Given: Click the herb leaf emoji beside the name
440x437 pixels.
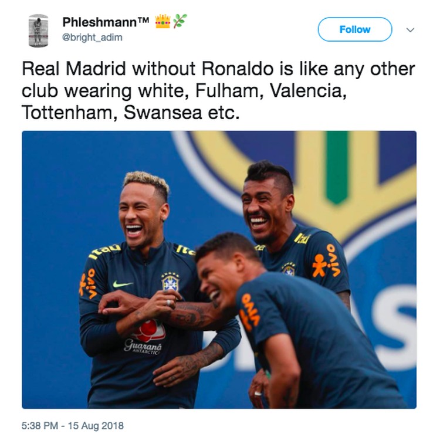Looking at the screenshot, I should (x=180, y=21).
